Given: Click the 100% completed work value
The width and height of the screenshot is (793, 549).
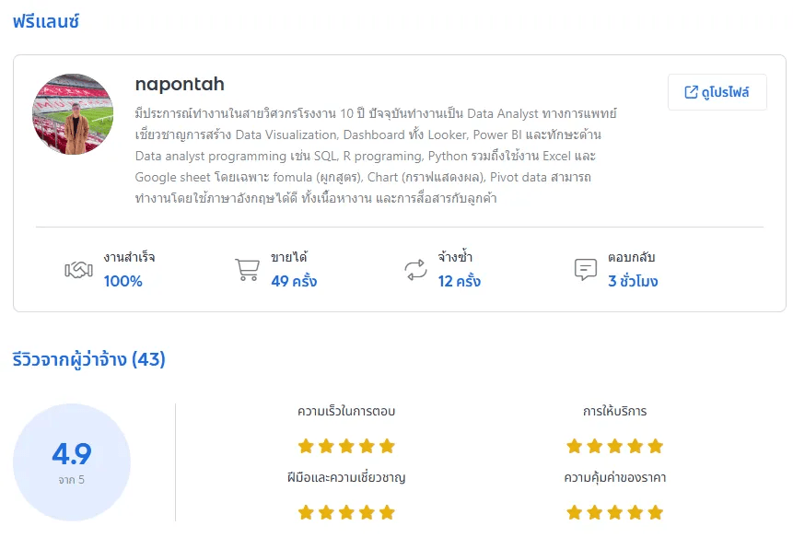Looking at the screenshot, I should click(122, 281).
